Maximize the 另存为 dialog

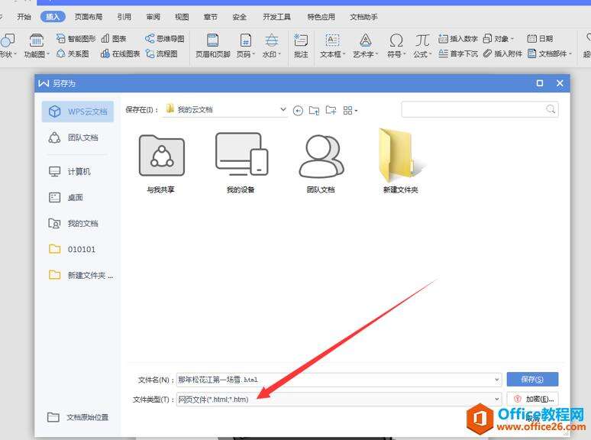point(540,83)
